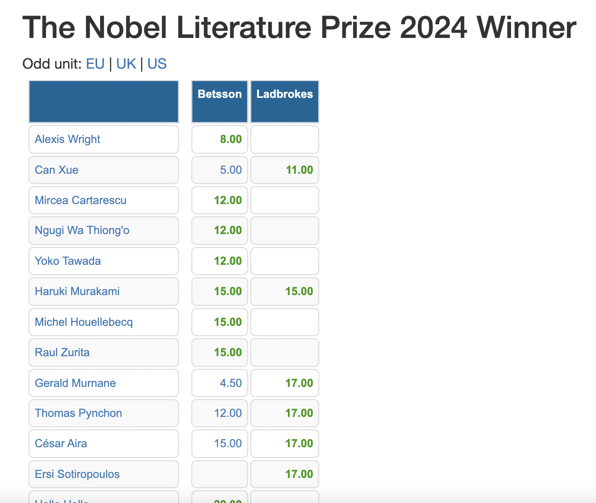Viewport: 596px width, 503px height.
Task: Click Ladbrokes' 11.00 odds for Can Xue
Action: (x=299, y=170)
